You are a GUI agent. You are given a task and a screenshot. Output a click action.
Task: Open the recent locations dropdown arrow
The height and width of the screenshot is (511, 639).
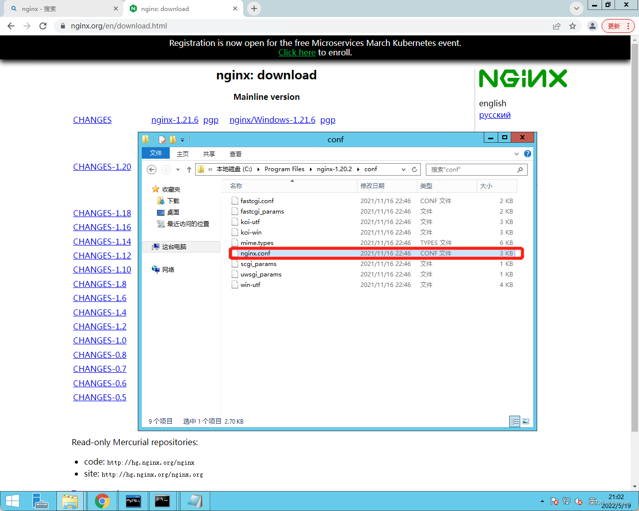coord(178,170)
